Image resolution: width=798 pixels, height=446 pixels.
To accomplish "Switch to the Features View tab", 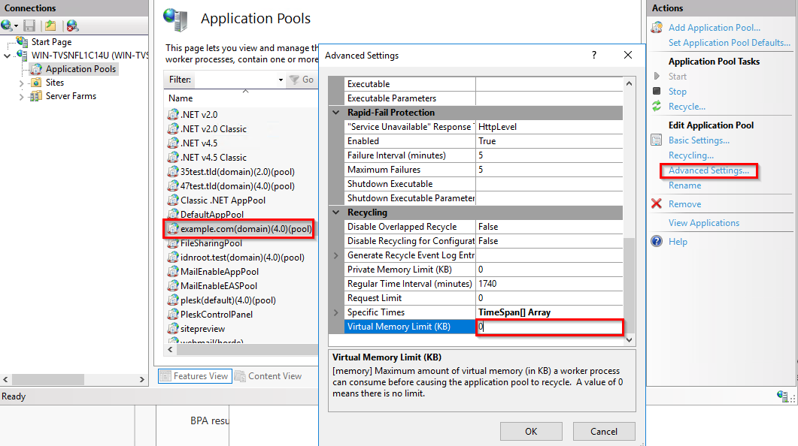I will 194,376.
